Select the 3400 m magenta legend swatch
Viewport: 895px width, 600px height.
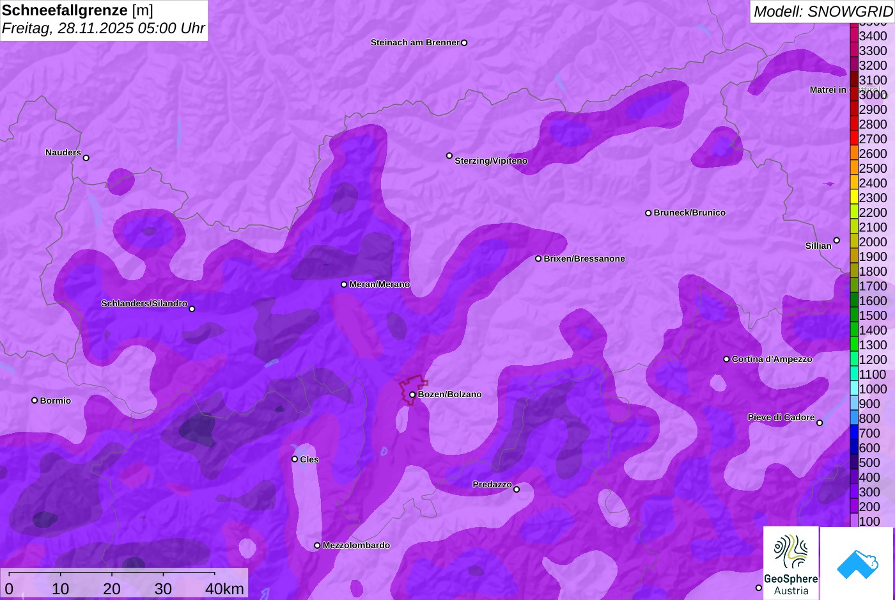click(854, 35)
